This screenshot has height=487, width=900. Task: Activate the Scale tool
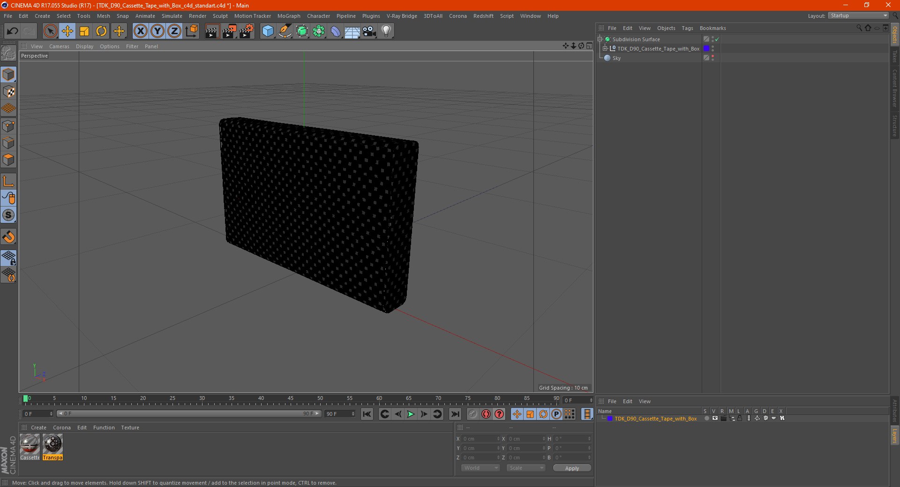pos(84,31)
